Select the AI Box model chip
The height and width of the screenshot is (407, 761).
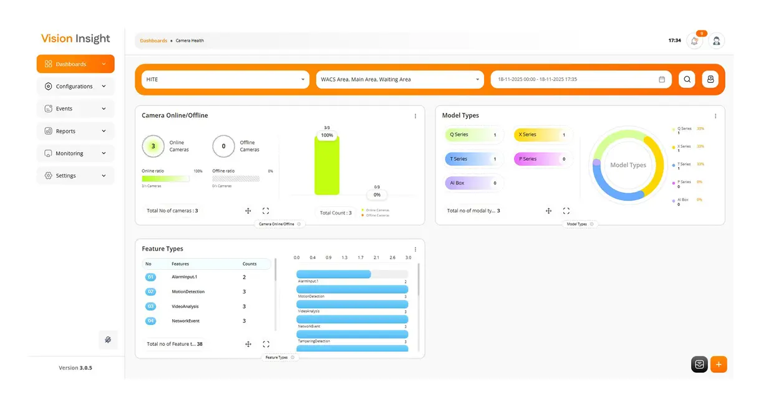473,183
